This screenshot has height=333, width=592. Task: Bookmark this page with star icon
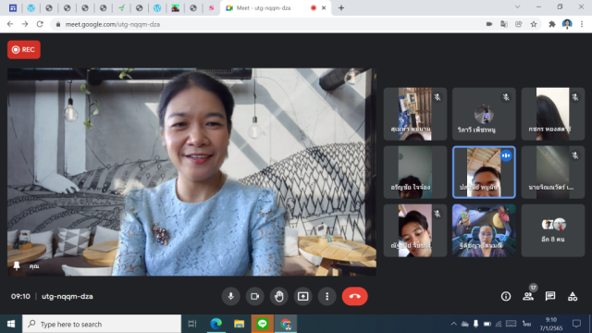coord(534,24)
